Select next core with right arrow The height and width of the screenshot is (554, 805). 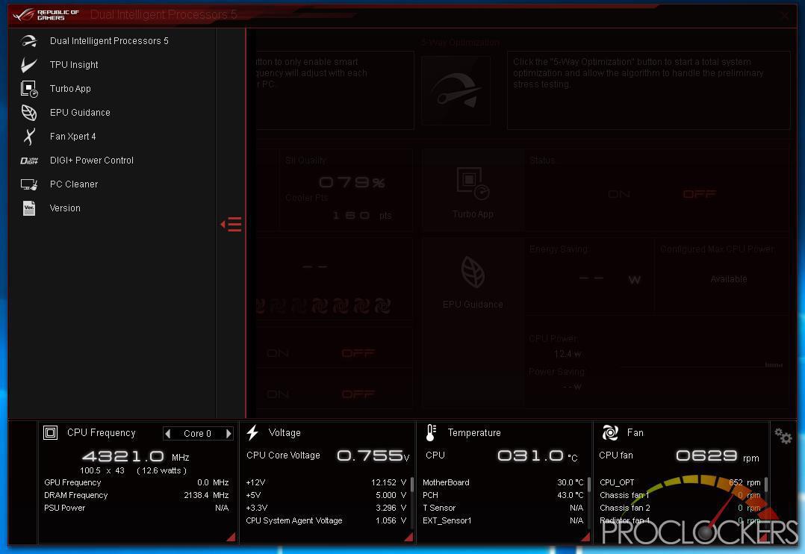[x=229, y=433]
